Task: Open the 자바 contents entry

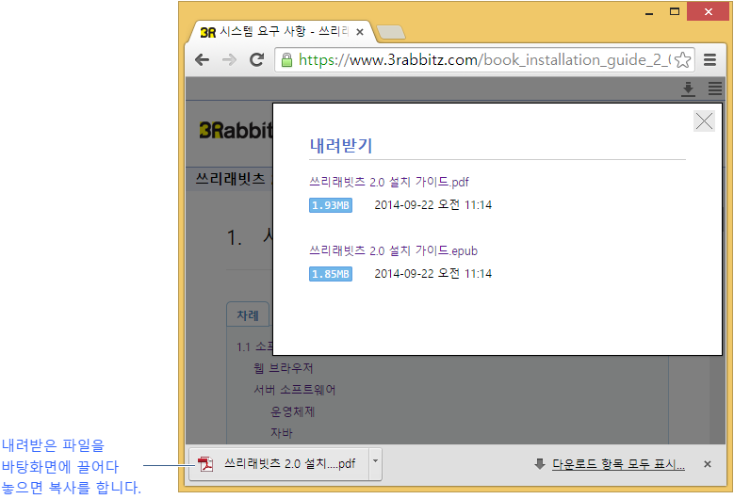Action: point(282,432)
